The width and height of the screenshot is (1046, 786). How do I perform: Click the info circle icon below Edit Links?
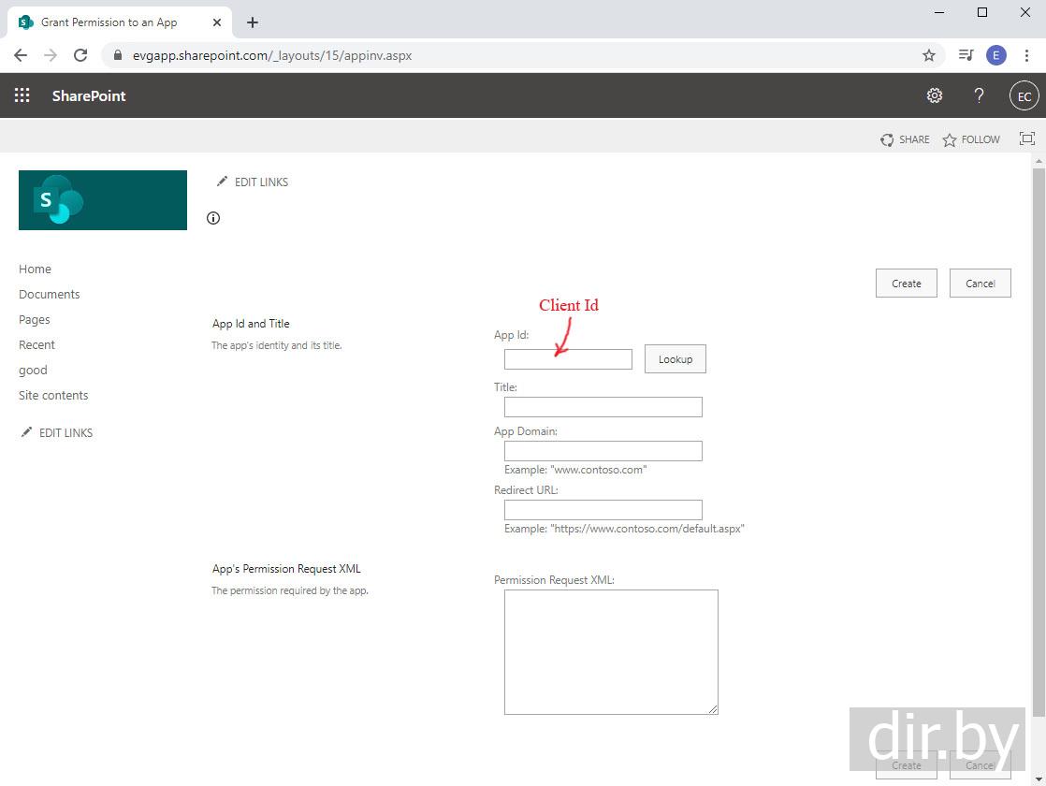213,218
